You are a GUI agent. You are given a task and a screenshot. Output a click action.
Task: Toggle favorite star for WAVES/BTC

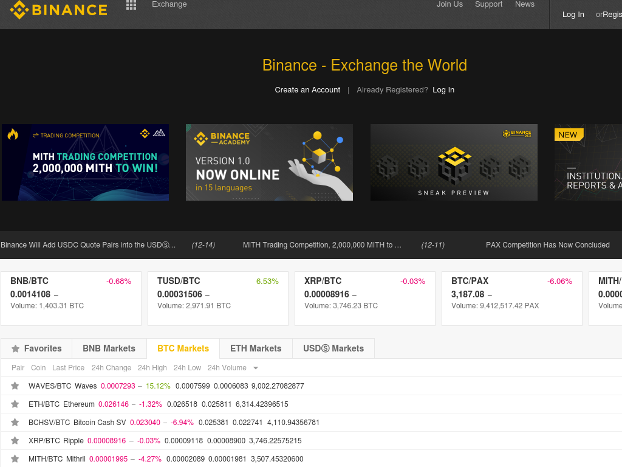pos(15,386)
